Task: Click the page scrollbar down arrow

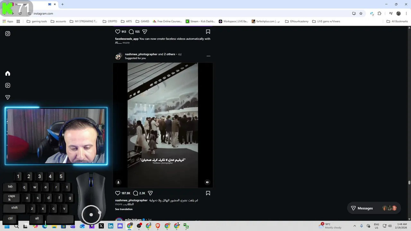Action: click(x=409, y=219)
